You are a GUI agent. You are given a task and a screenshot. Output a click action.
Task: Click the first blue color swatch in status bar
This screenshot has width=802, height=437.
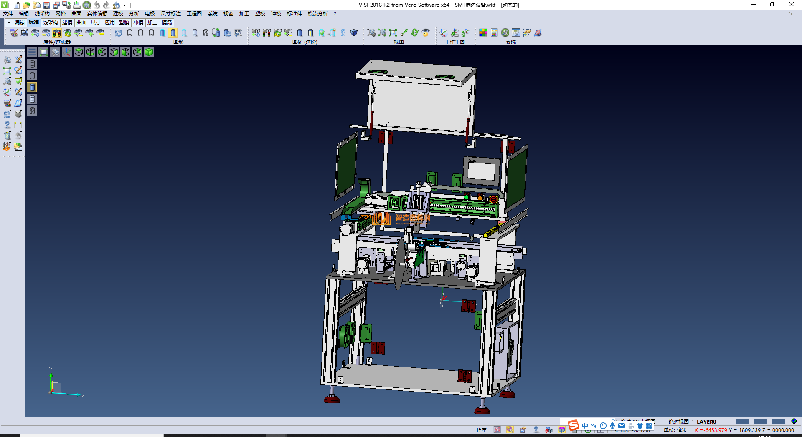[742, 422]
